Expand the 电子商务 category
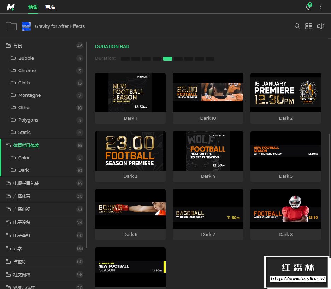Screen dimensions: 331x289 (43, 235)
